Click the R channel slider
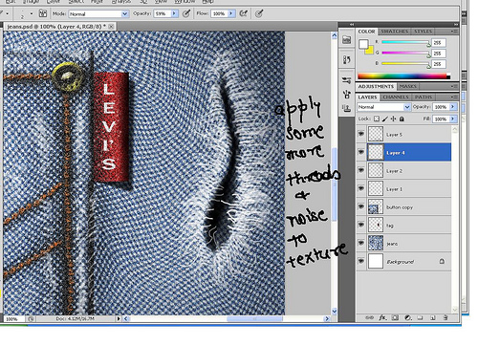This screenshot has width=478, height=346. pos(406,42)
